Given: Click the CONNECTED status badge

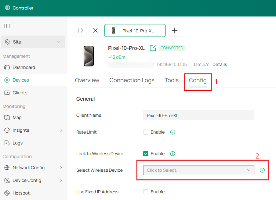Looking at the screenshot, I should (172, 48).
